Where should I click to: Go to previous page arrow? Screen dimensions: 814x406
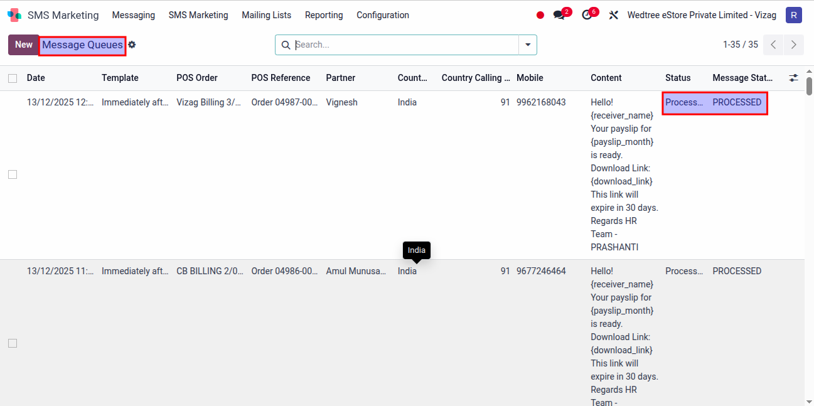(773, 45)
